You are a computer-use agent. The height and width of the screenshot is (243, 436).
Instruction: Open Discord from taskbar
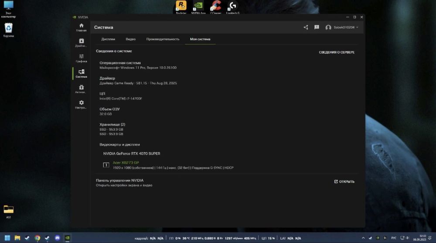(57, 238)
